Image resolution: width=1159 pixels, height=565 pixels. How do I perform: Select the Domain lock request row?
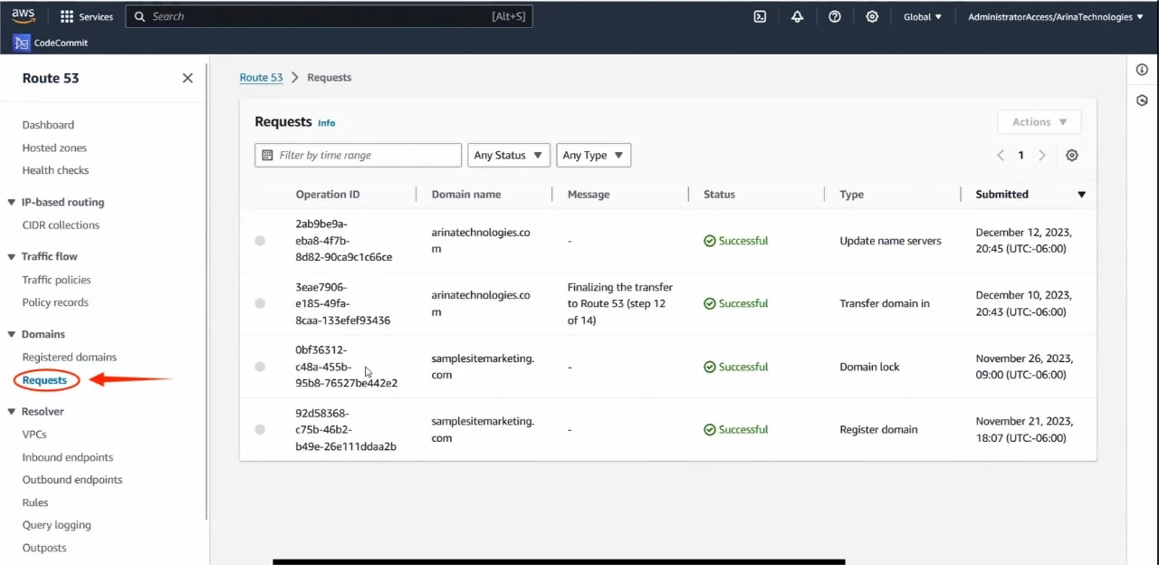260,367
